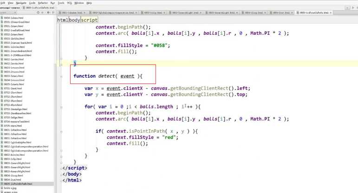Select the body breadcrumb
Screen dimensions: 358x193
click(x=74, y=20)
